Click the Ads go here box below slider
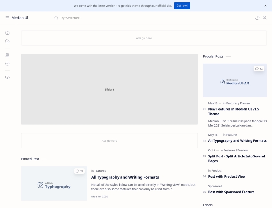This screenshot has height=208, width=272. [x=109, y=141]
